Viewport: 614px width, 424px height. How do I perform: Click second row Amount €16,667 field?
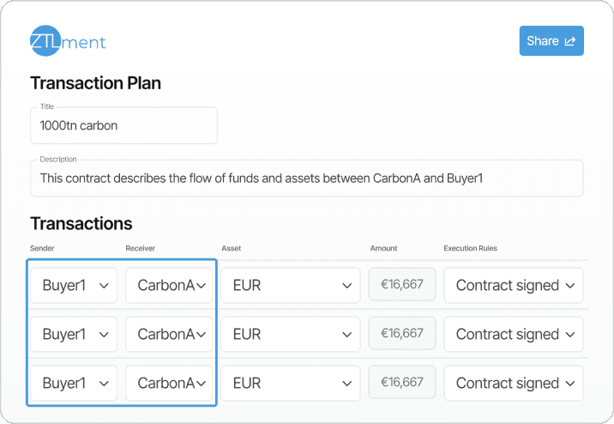tap(402, 332)
